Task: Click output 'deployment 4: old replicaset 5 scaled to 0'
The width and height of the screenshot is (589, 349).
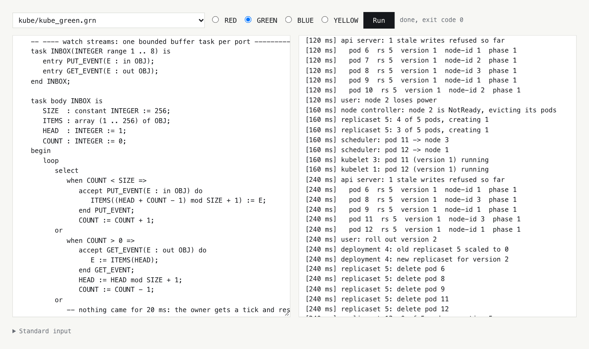Action: 407,250
